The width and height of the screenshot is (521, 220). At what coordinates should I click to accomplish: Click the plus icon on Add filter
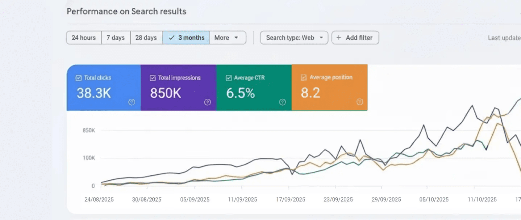pyautogui.click(x=338, y=38)
